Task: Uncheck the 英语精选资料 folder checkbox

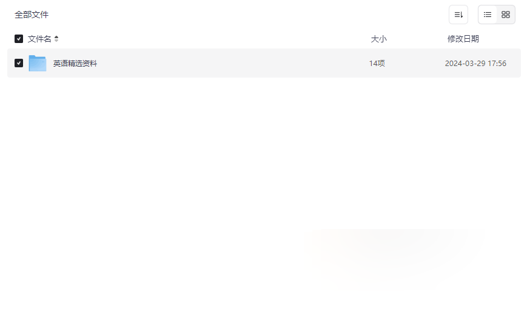Action: pyautogui.click(x=19, y=63)
